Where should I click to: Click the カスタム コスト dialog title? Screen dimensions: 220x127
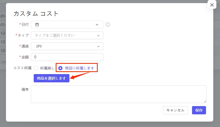[36, 14]
